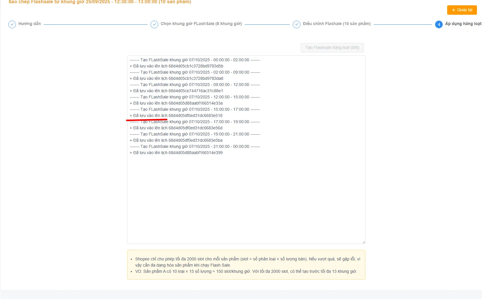Click log line for 15:00:00 - 17:00:00 slot

[x=195, y=109]
